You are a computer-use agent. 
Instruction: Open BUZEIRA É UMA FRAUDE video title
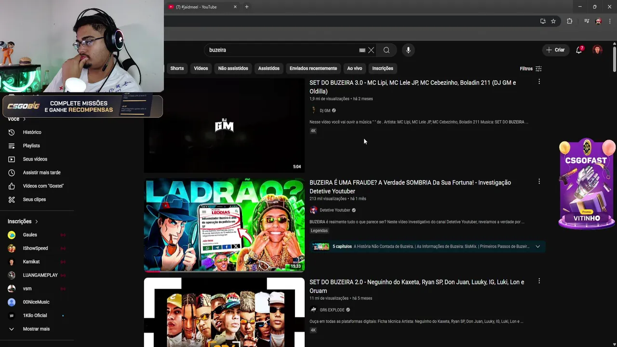(x=410, y=187)
